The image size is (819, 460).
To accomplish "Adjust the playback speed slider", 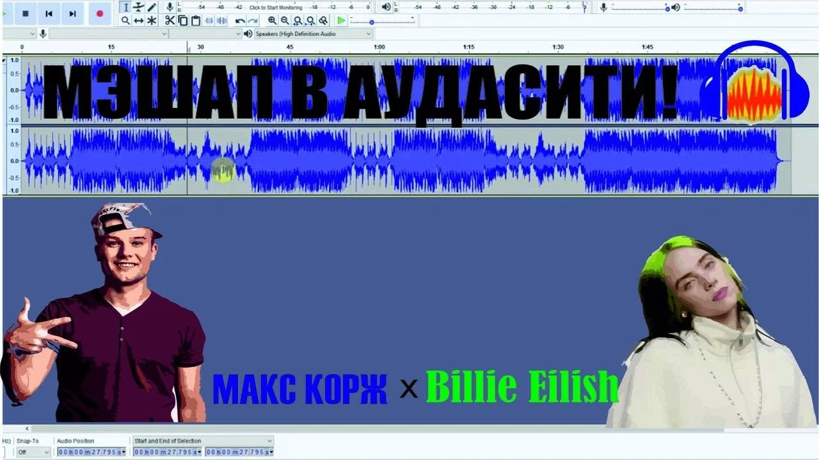I will 382,22.
